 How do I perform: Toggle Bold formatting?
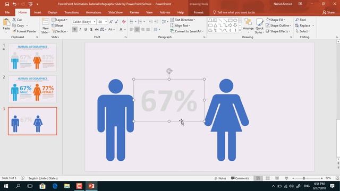[x=74, y=29]
